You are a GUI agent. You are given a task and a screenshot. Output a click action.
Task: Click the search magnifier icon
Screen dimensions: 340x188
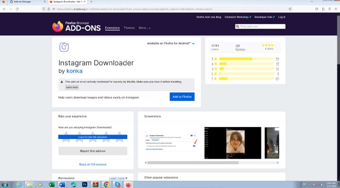coord(237,27)
